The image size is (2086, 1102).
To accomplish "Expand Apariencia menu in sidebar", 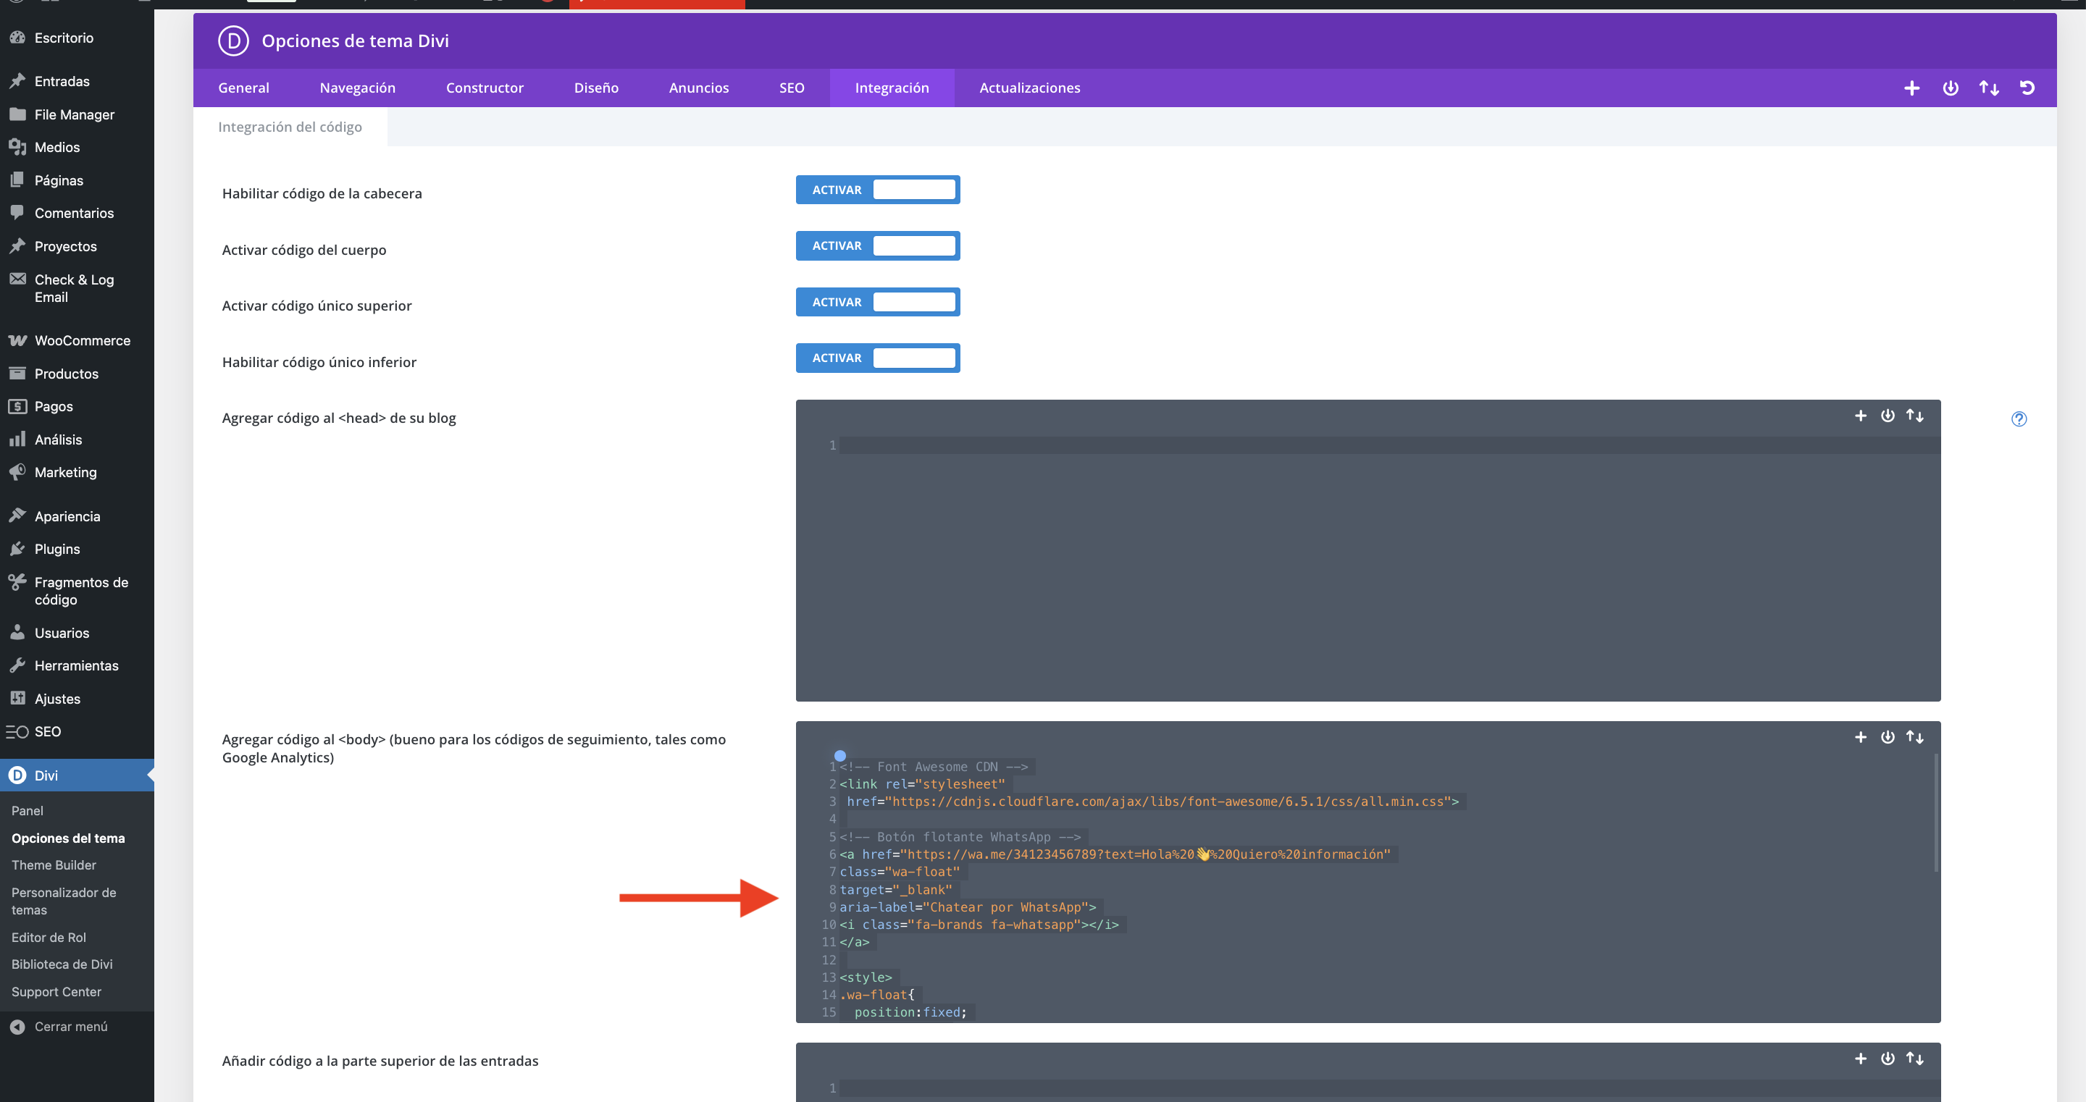I will click(x=67, y=516).
